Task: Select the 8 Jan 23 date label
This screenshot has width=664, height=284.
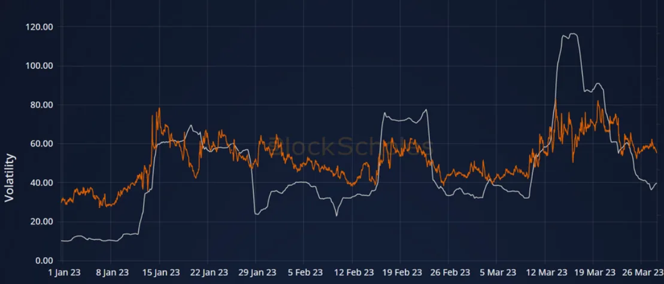Action: tap(112, 272)
